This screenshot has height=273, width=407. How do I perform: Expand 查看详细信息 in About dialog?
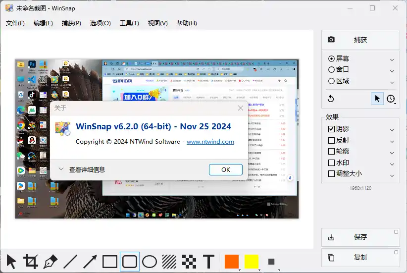(82, 169)
